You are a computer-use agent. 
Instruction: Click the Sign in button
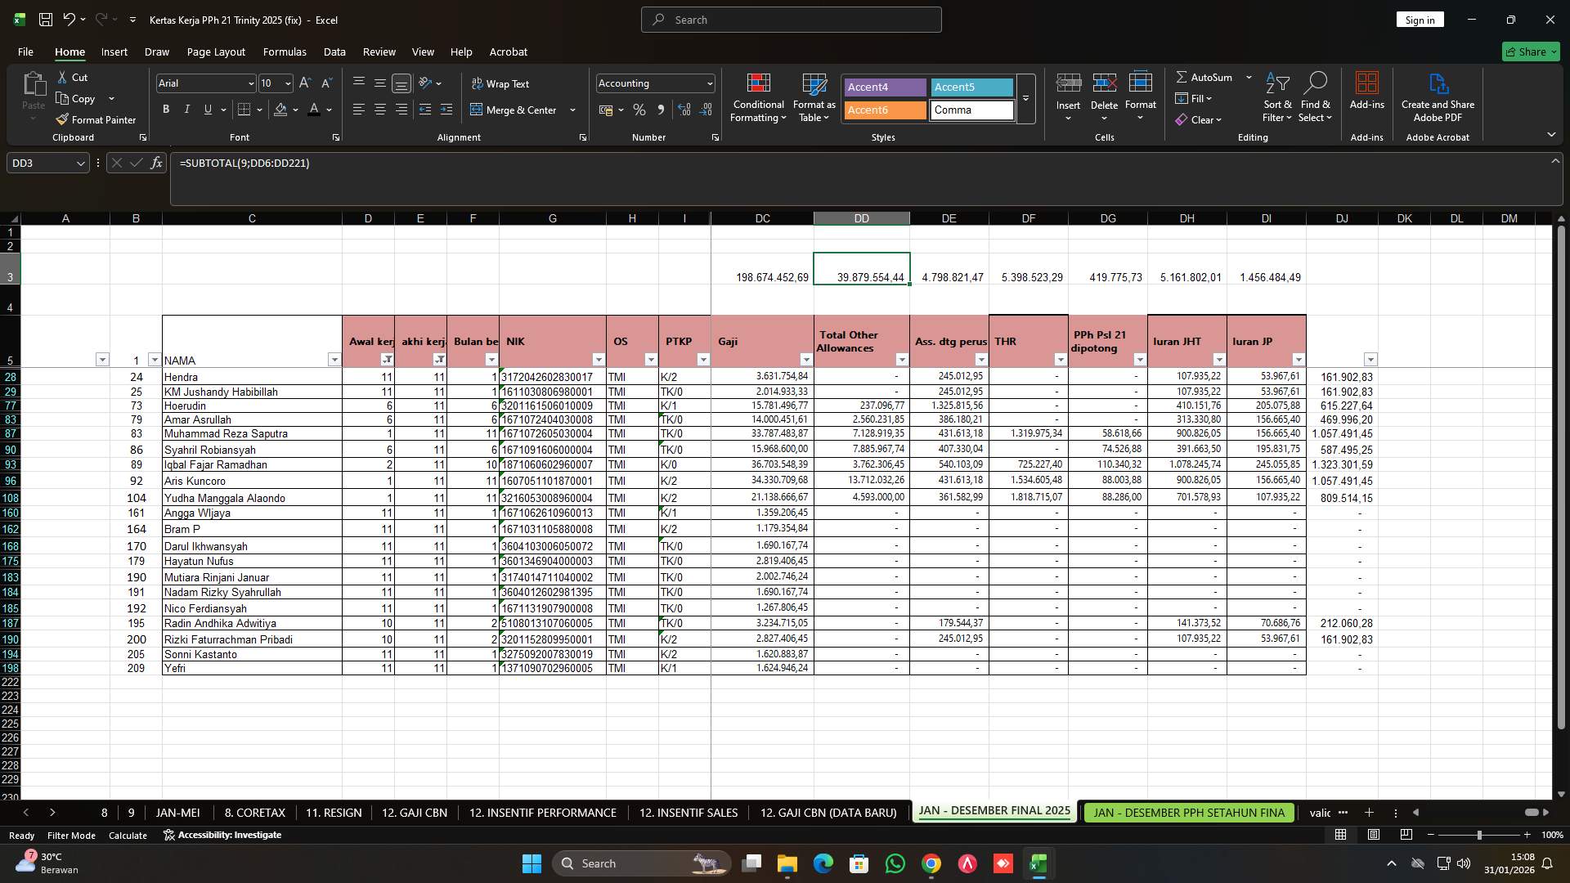(1420, 19)
